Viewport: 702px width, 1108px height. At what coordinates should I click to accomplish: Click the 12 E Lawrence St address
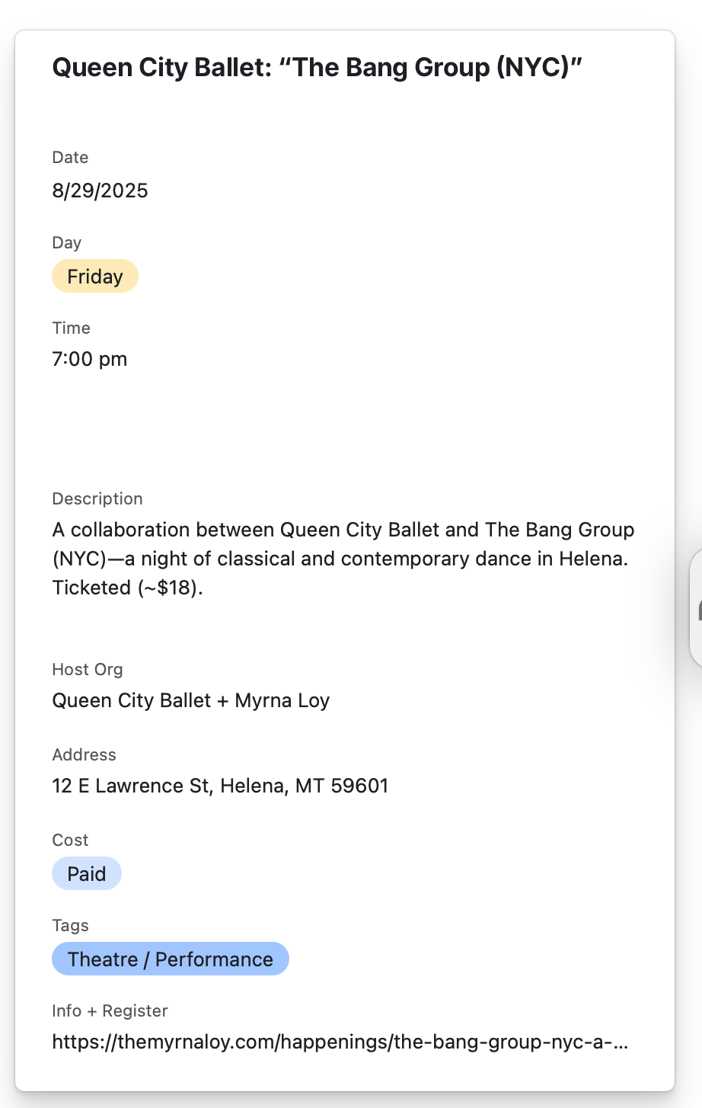pos(220,786)
